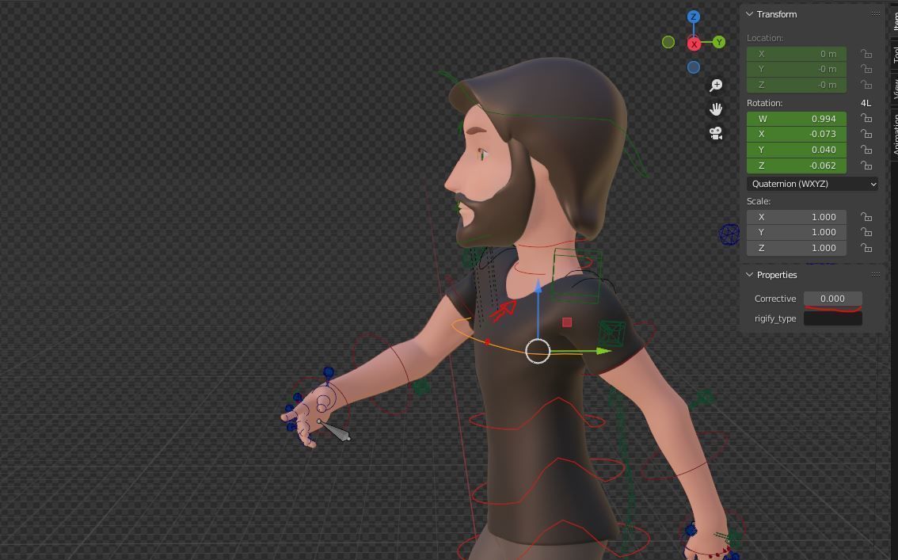Snap view to the red X axis gizmo ball
The height and width of the screenshot is (560, 898).
[694, 44]
